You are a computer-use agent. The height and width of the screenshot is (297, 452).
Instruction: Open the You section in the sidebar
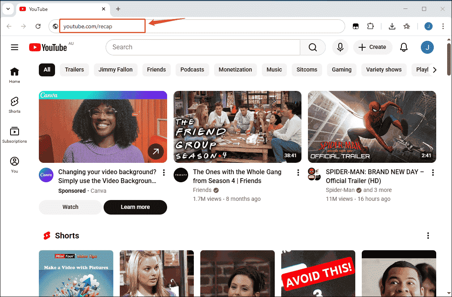tap(15, 164)
